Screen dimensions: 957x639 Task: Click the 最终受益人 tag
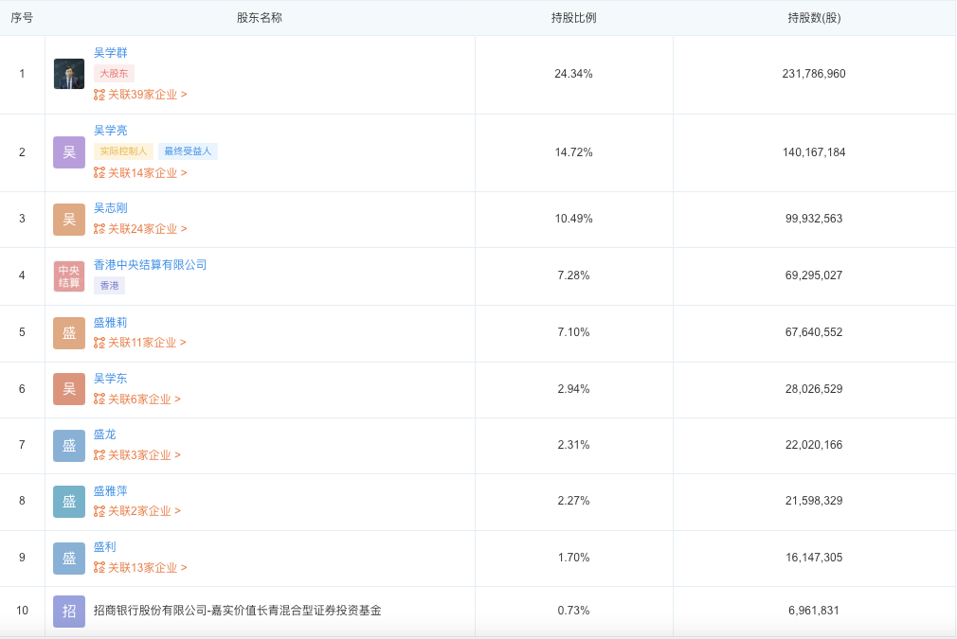click(189, 151)
